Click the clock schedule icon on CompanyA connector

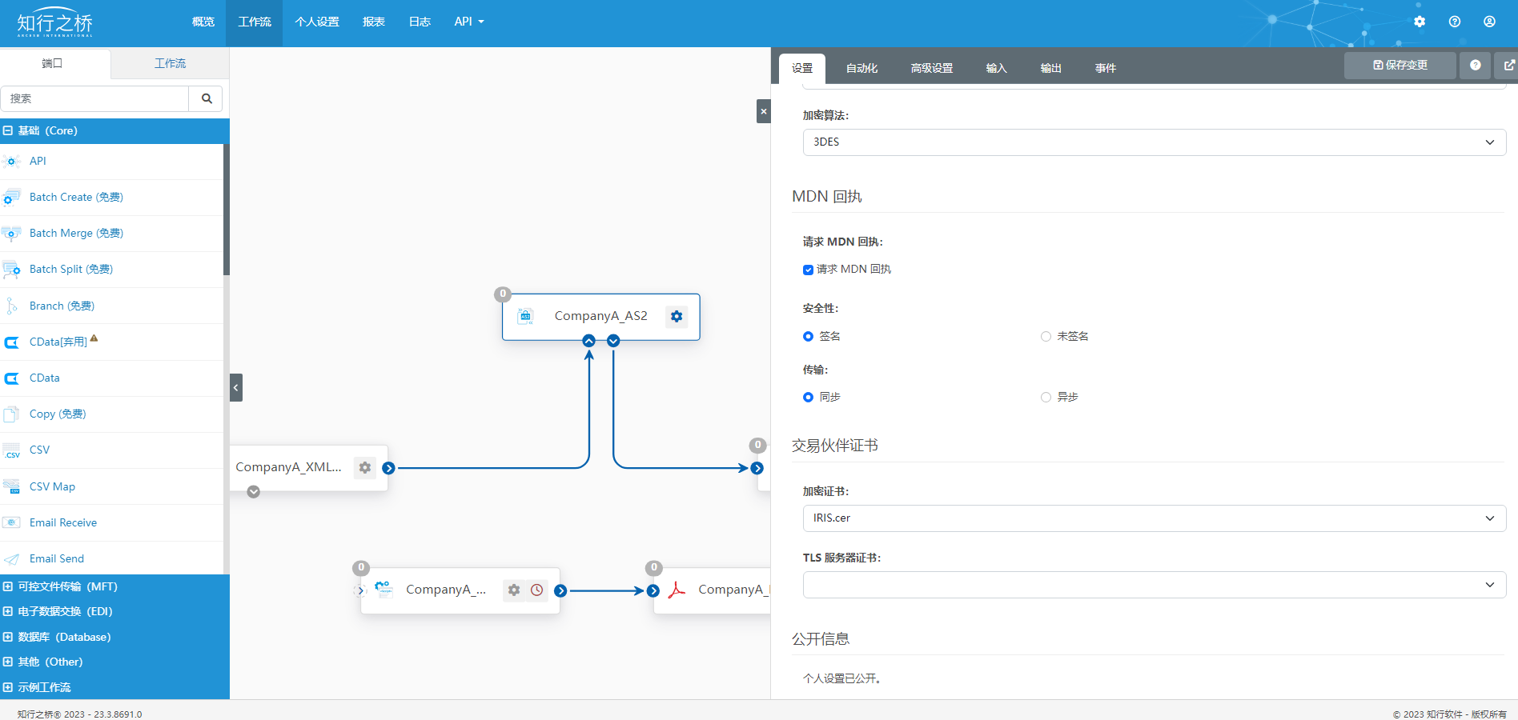pos(537,590)
